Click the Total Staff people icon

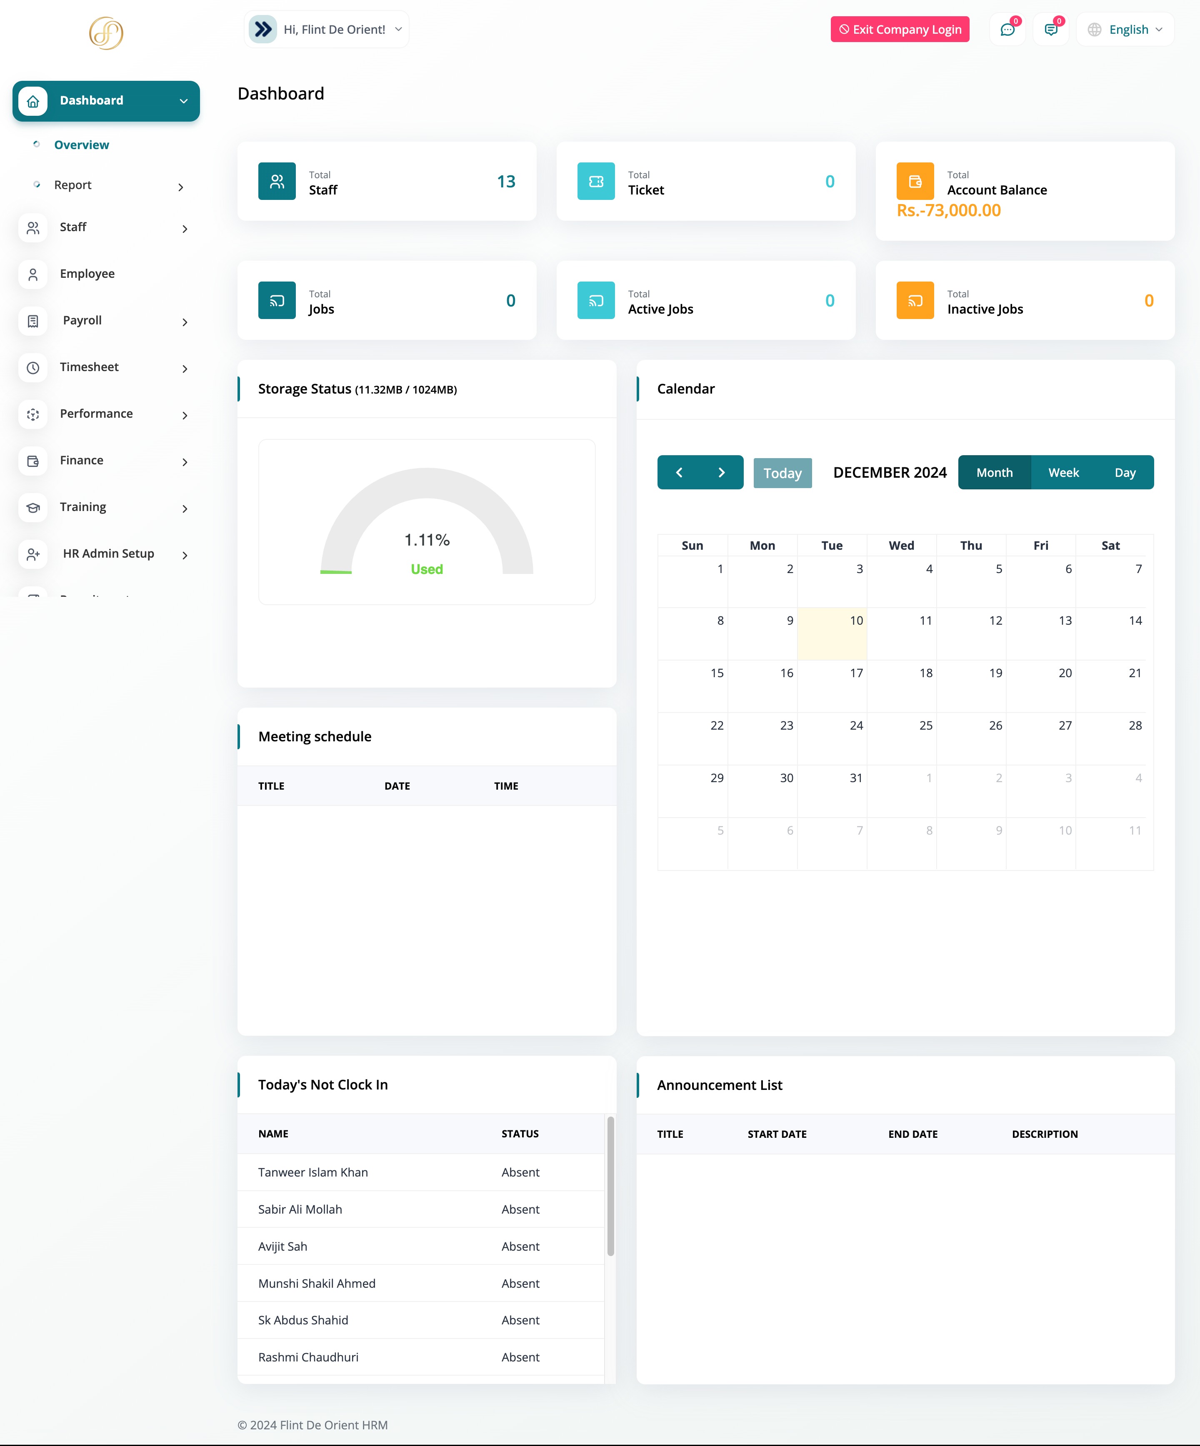(277, 181)
